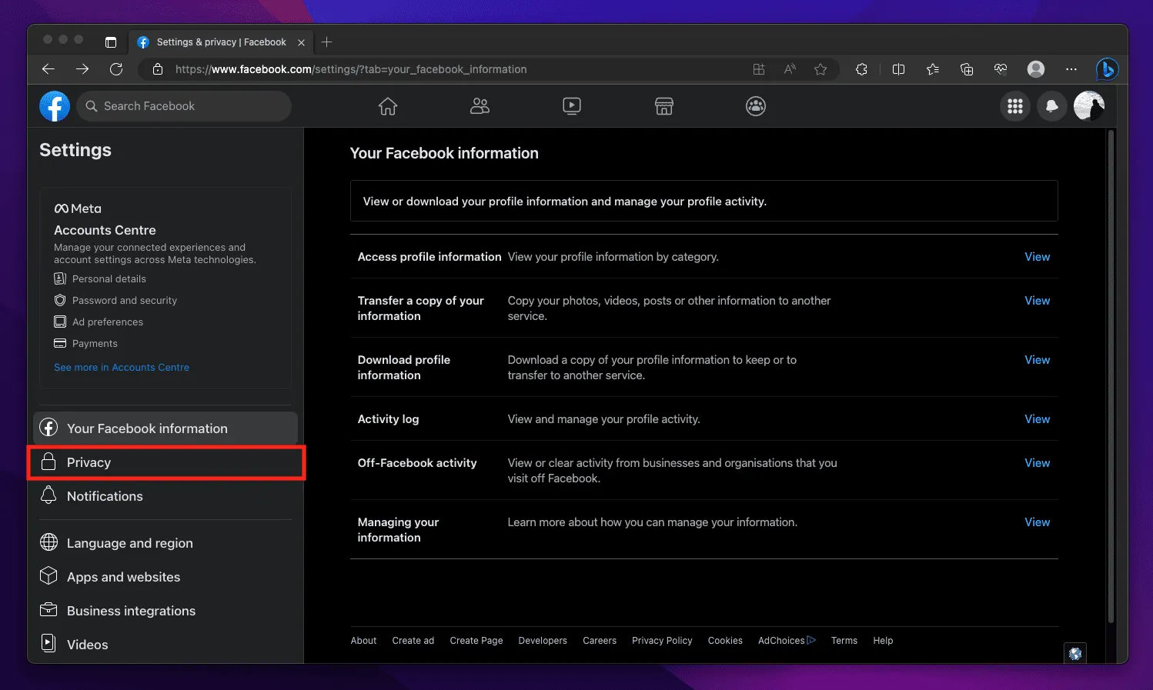The width and height of the screenshot is (1153, 690).
Task: Click the AdChoices footer link
Action: pos(787,641)
